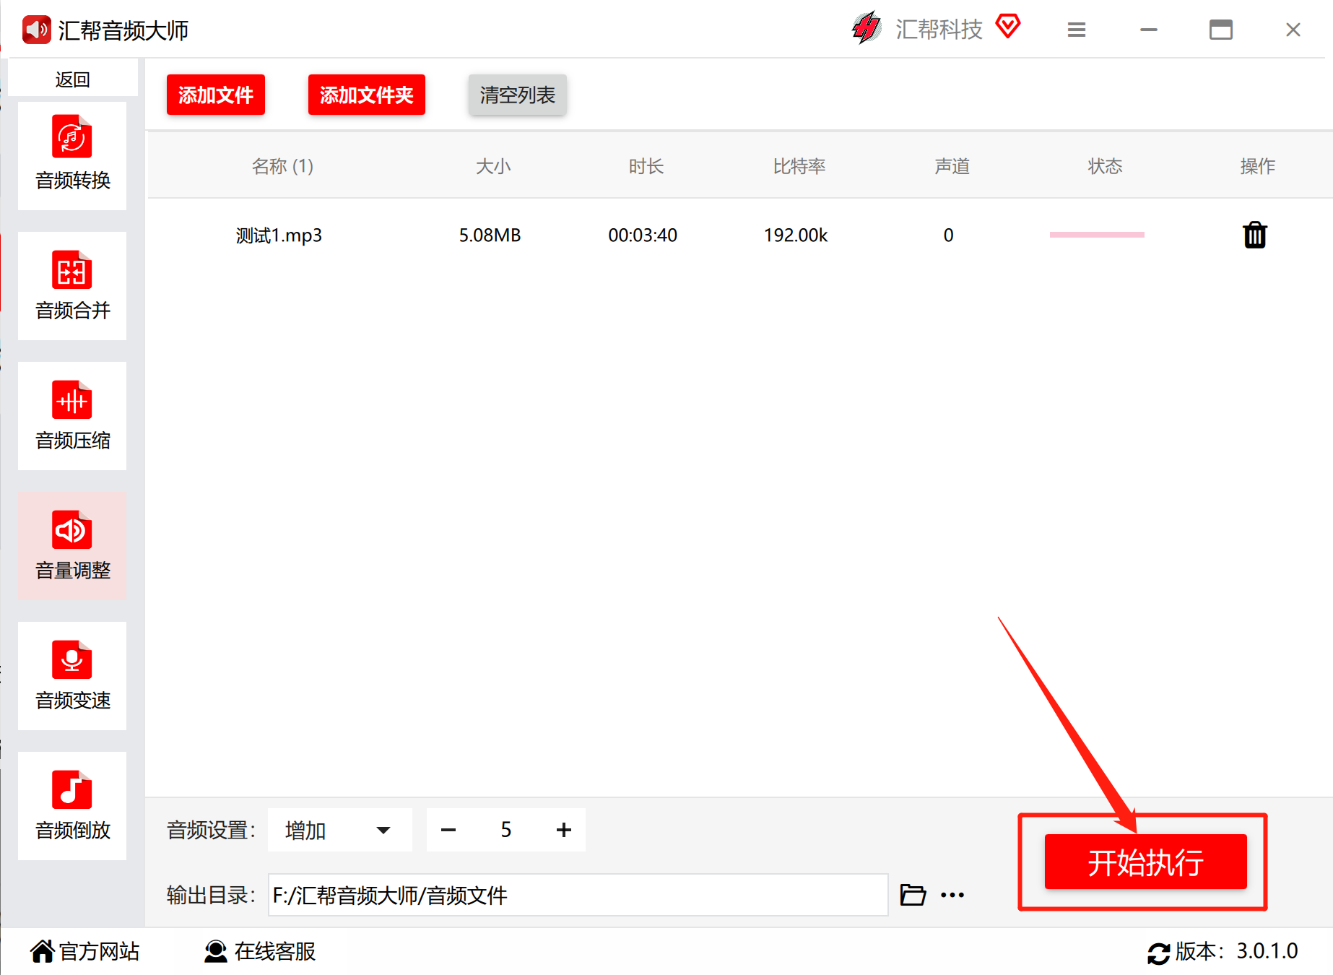Click the version 3.0.1.0 text
1333x975 pixels.
[1267, 951]
